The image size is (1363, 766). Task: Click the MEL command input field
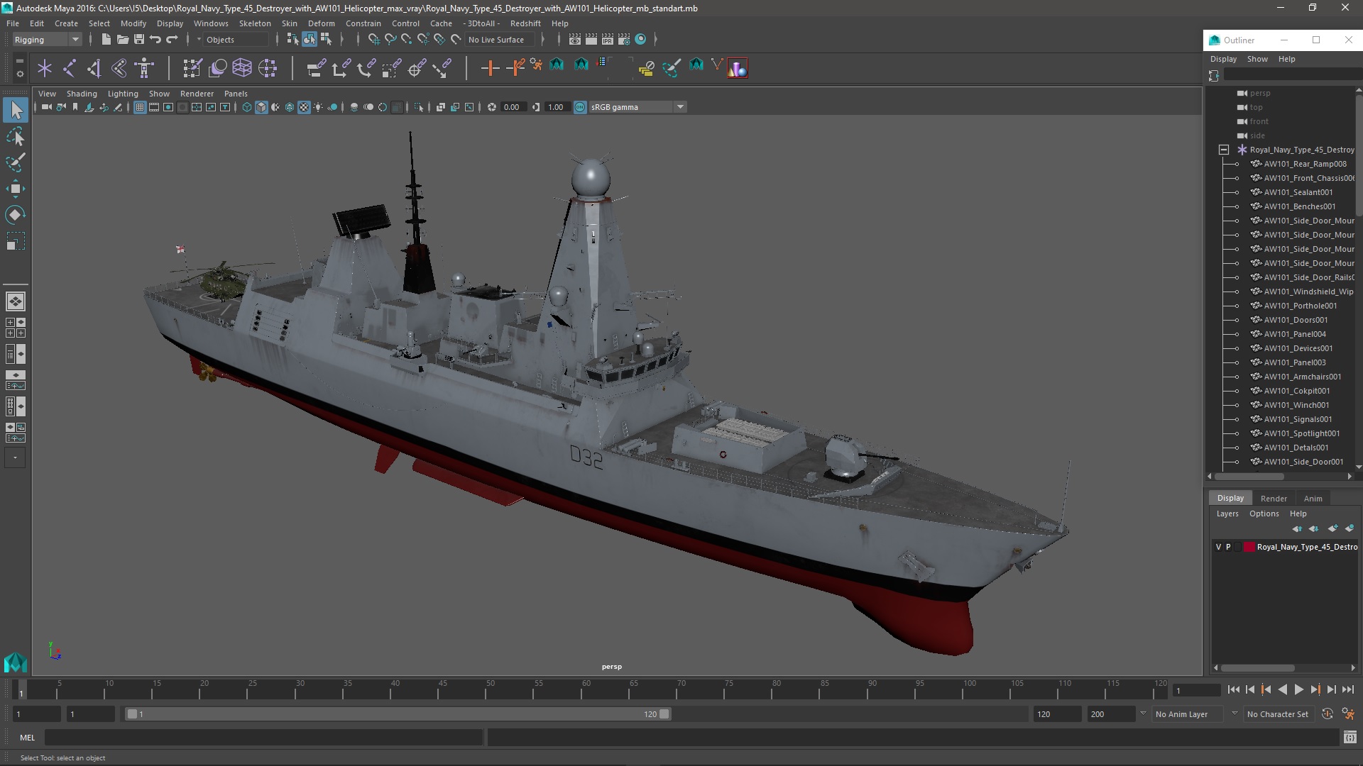[263, 738]
